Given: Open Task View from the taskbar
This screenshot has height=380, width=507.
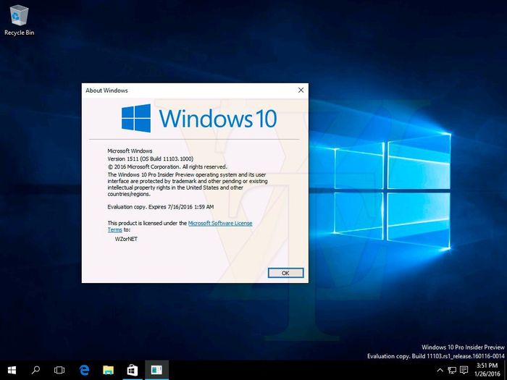Looking at the screenshot, I should [x=59, y=370].
